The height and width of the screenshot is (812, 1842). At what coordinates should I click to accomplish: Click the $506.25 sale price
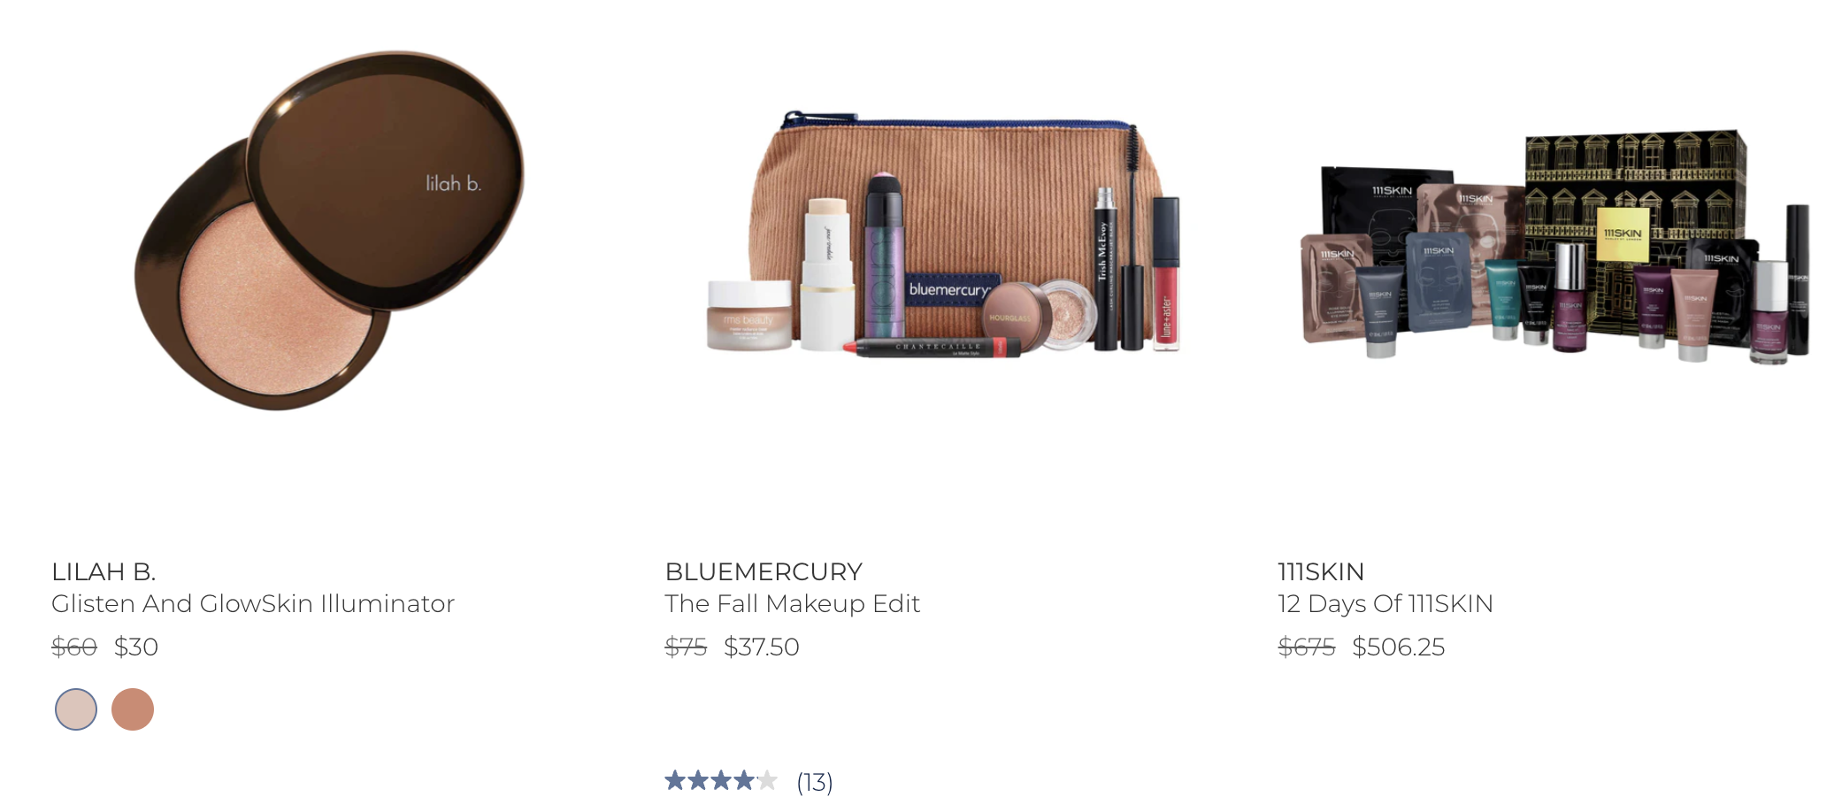[x=1399, y=647]
